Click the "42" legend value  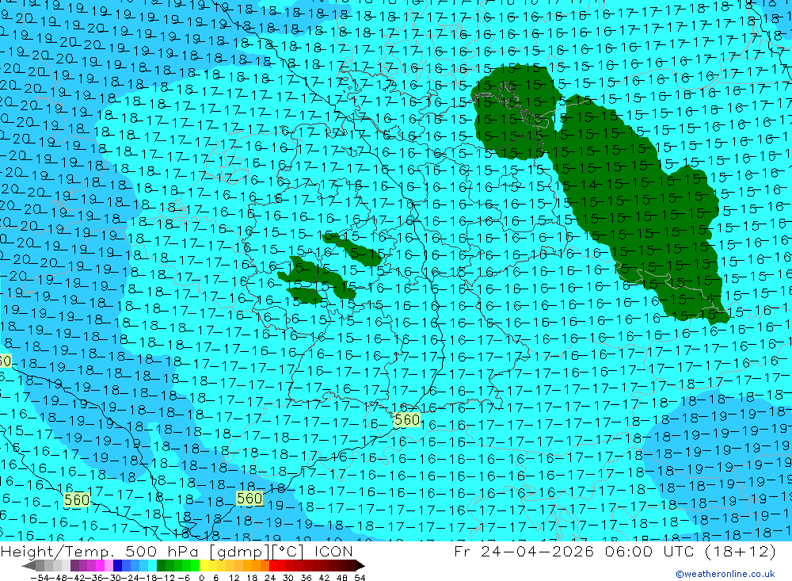324,578
